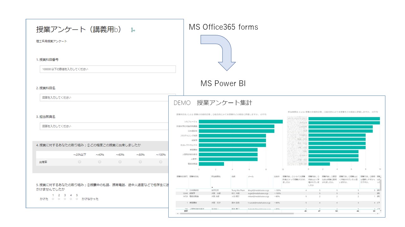Select rating 4 on question 5 scale
405x227 pixels.
(x=71, y=199)
